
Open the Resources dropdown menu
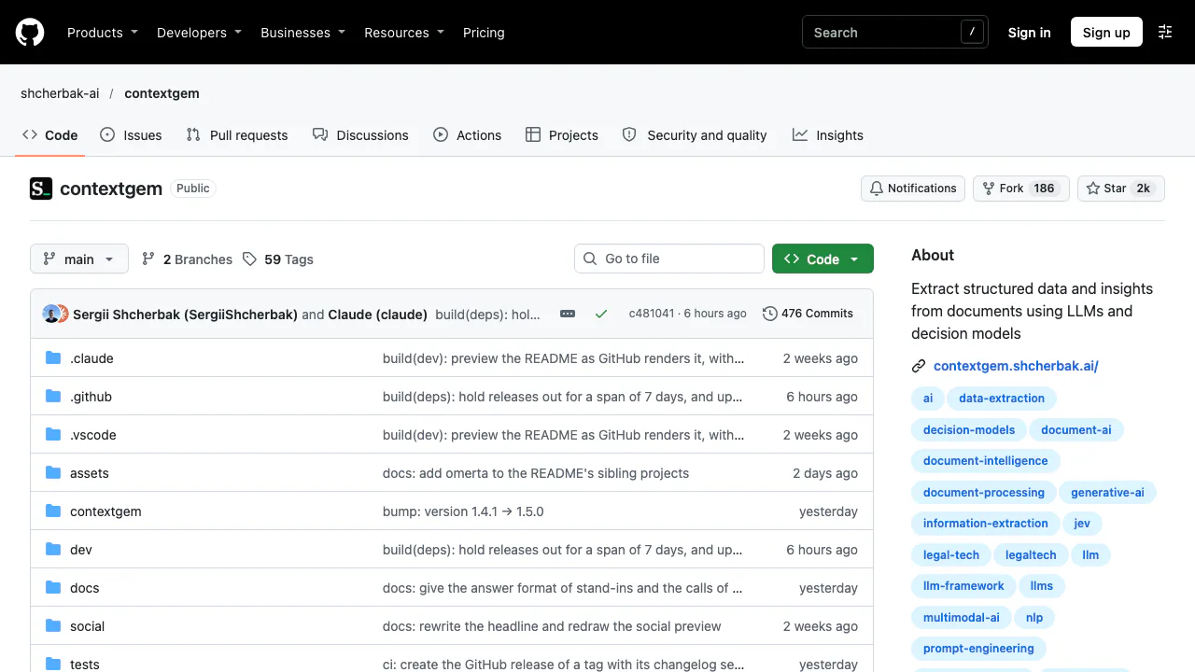coord(404,33)
